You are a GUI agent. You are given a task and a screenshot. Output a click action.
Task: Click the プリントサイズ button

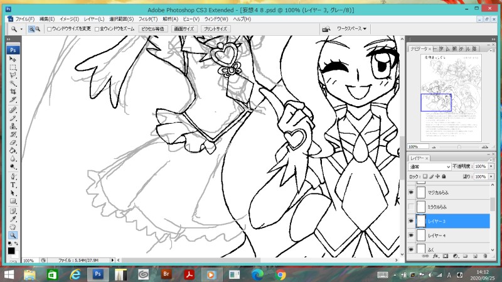click(215, 29)
